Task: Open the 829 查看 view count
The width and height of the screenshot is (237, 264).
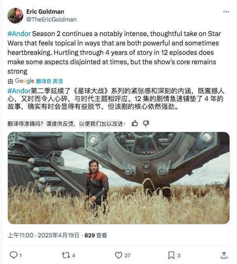Action: 96,235
